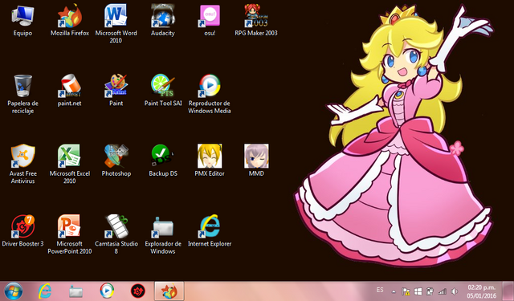Launch Windows Media Player from taskbar
This screenshot has width=514, height=301.
click(x=107, y=291)
